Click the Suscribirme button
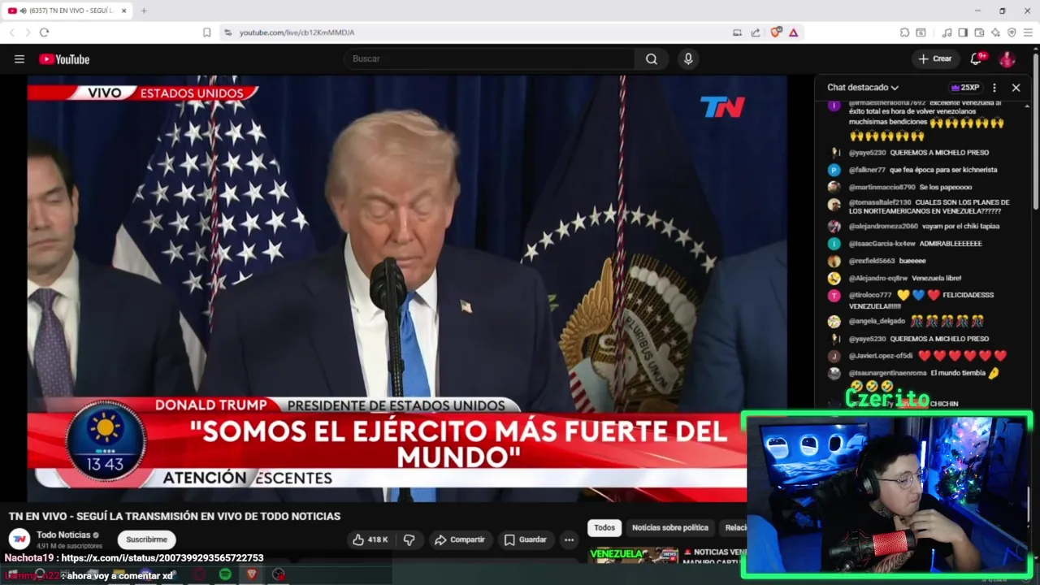The height and width of the screenshot is (585, 1040). tap(146, 539)
